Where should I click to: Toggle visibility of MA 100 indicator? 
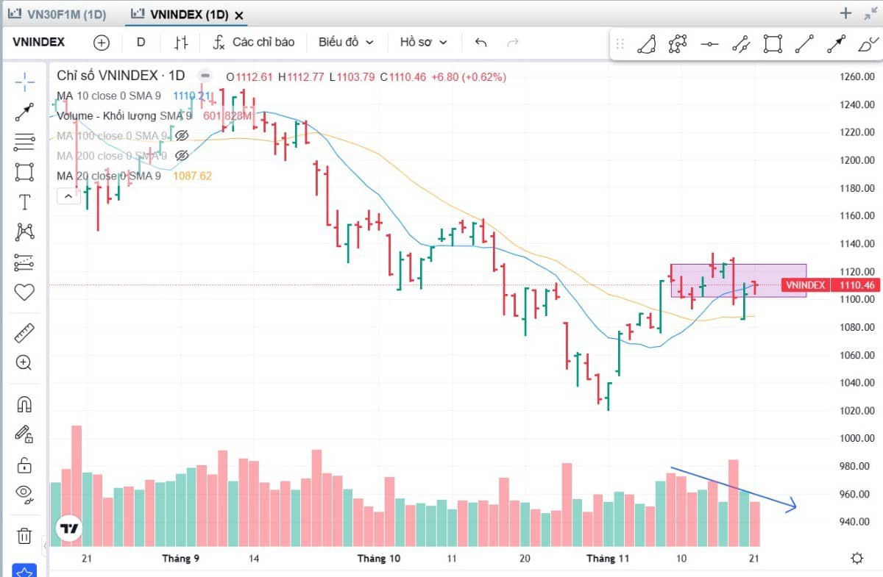point(182,135)
